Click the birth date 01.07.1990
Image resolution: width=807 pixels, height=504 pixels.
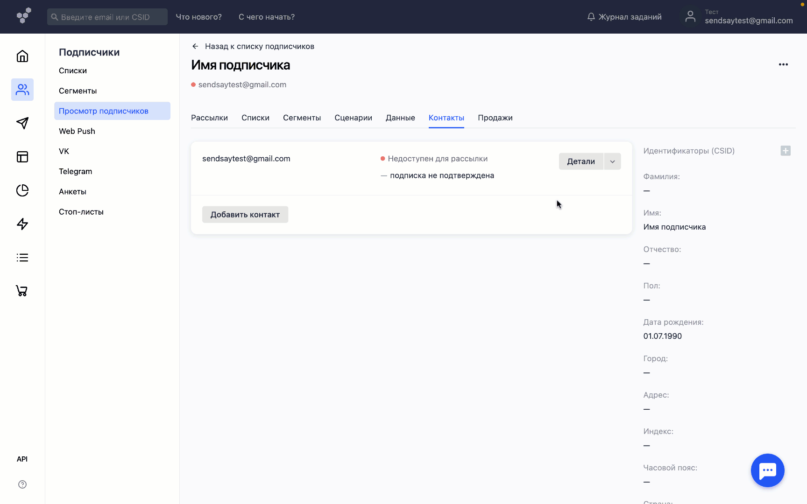point(662,336)
